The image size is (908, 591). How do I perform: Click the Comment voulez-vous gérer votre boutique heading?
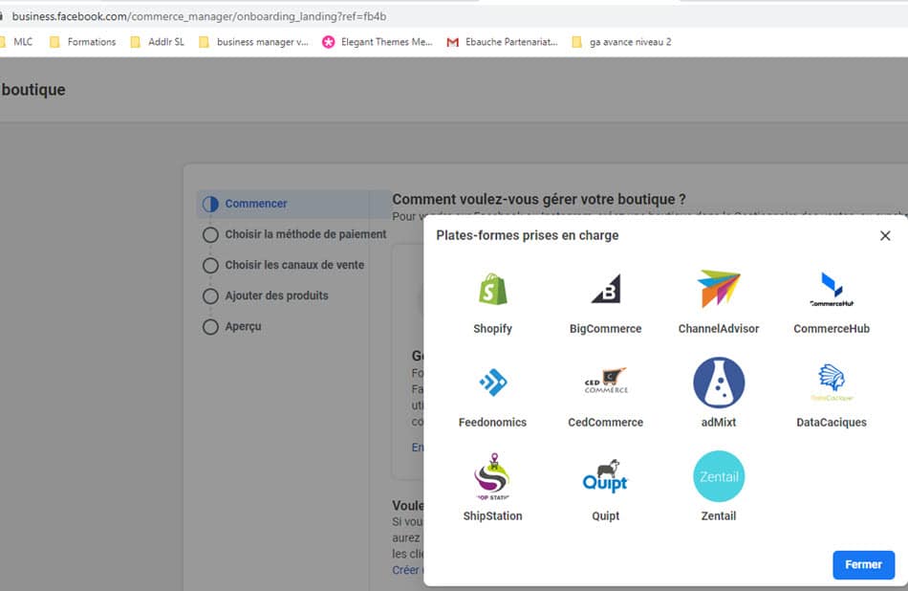[539, 199]
